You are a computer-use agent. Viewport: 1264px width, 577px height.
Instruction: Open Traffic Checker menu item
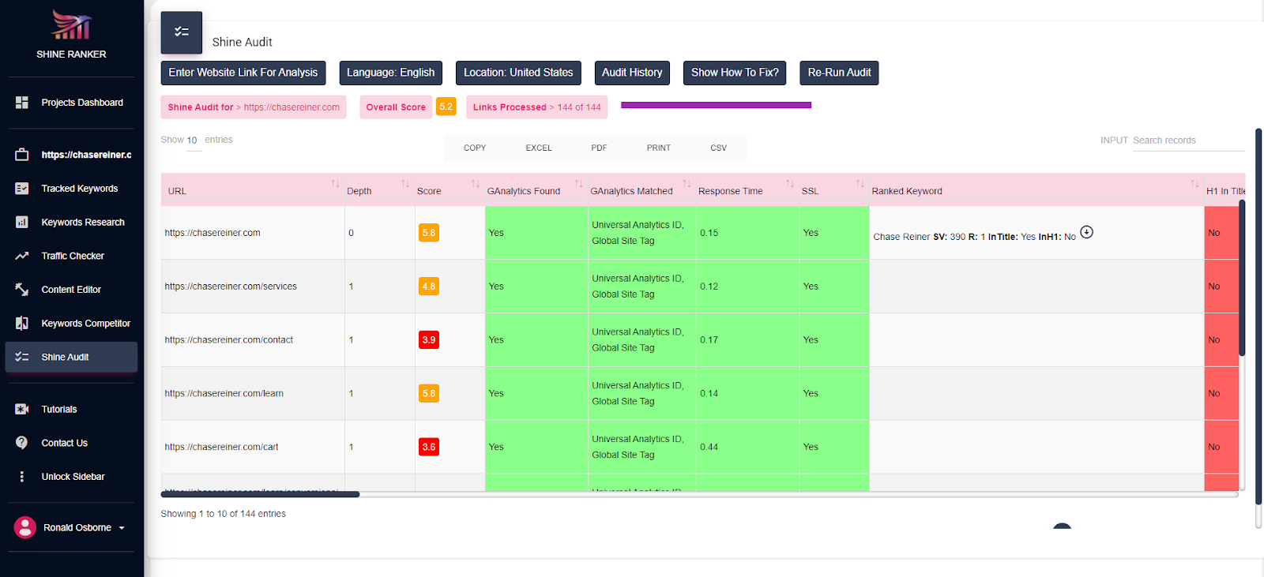73,256
